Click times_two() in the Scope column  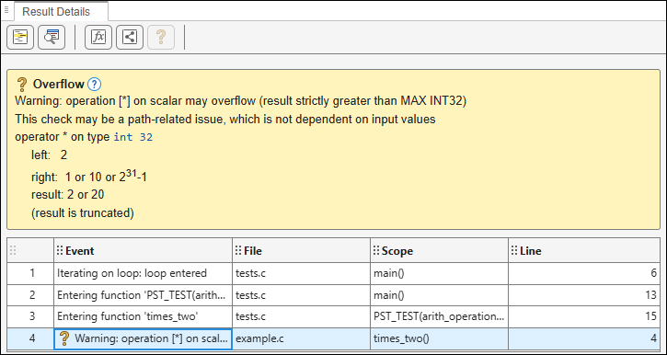pos(439,338)
